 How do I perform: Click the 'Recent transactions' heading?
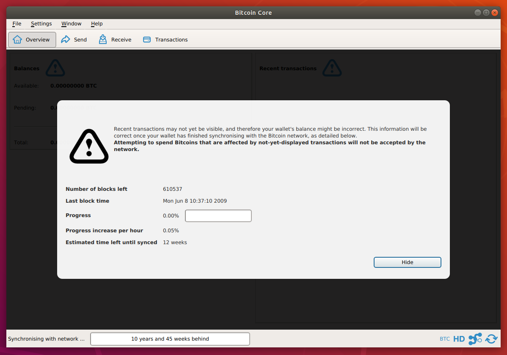288,69
